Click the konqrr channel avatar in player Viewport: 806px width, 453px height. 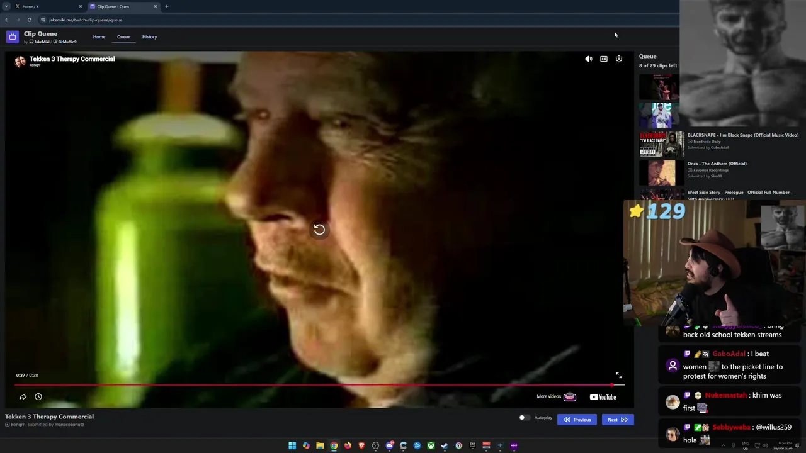[x=20, y=61]
